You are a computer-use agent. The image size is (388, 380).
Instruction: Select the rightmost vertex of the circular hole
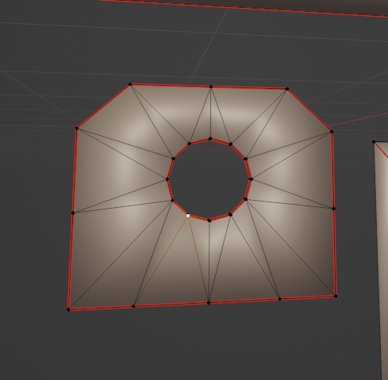tap(251, 179)
